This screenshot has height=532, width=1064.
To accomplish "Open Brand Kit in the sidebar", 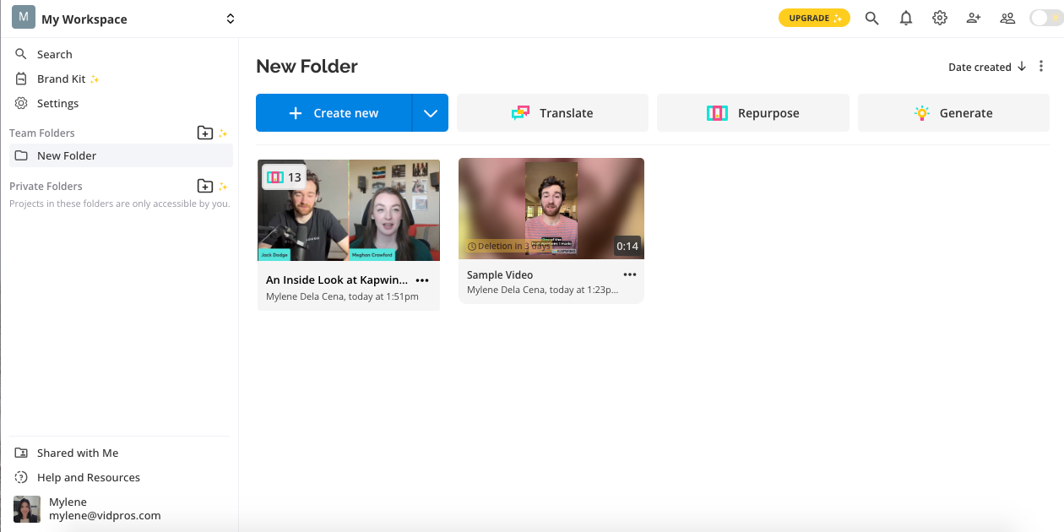I will 121,79.
